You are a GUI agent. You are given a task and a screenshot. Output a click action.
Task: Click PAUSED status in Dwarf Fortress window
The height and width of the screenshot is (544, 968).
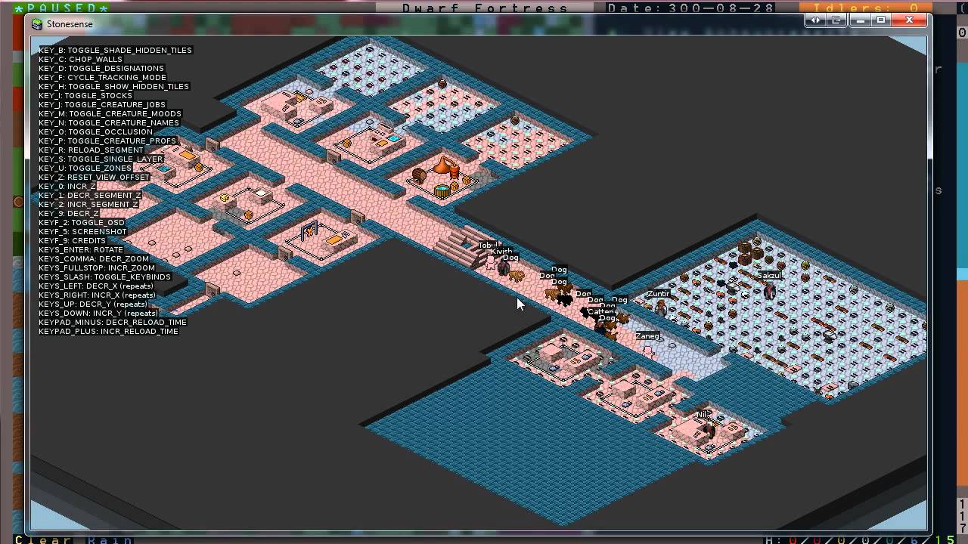click(x=62, y=8)
